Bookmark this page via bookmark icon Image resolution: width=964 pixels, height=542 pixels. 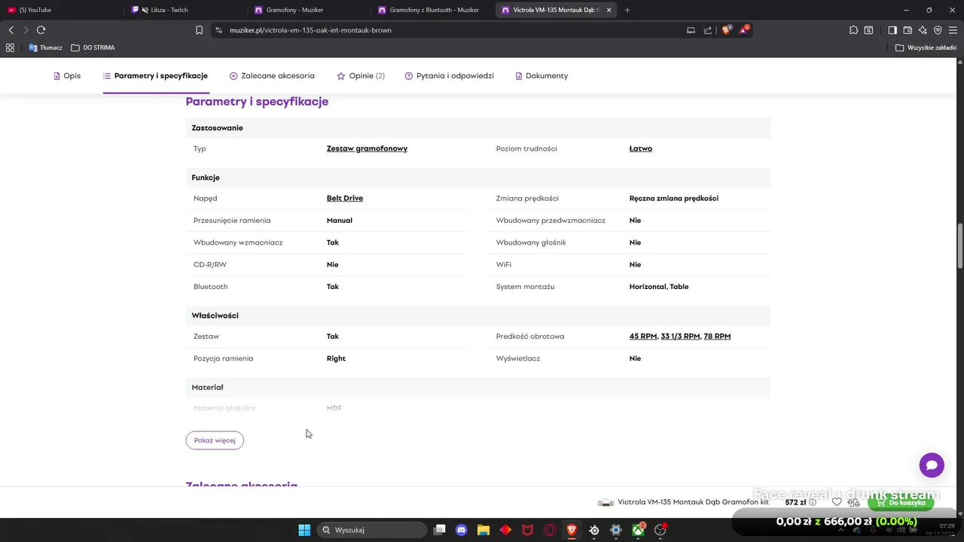(x=199, y=30)
